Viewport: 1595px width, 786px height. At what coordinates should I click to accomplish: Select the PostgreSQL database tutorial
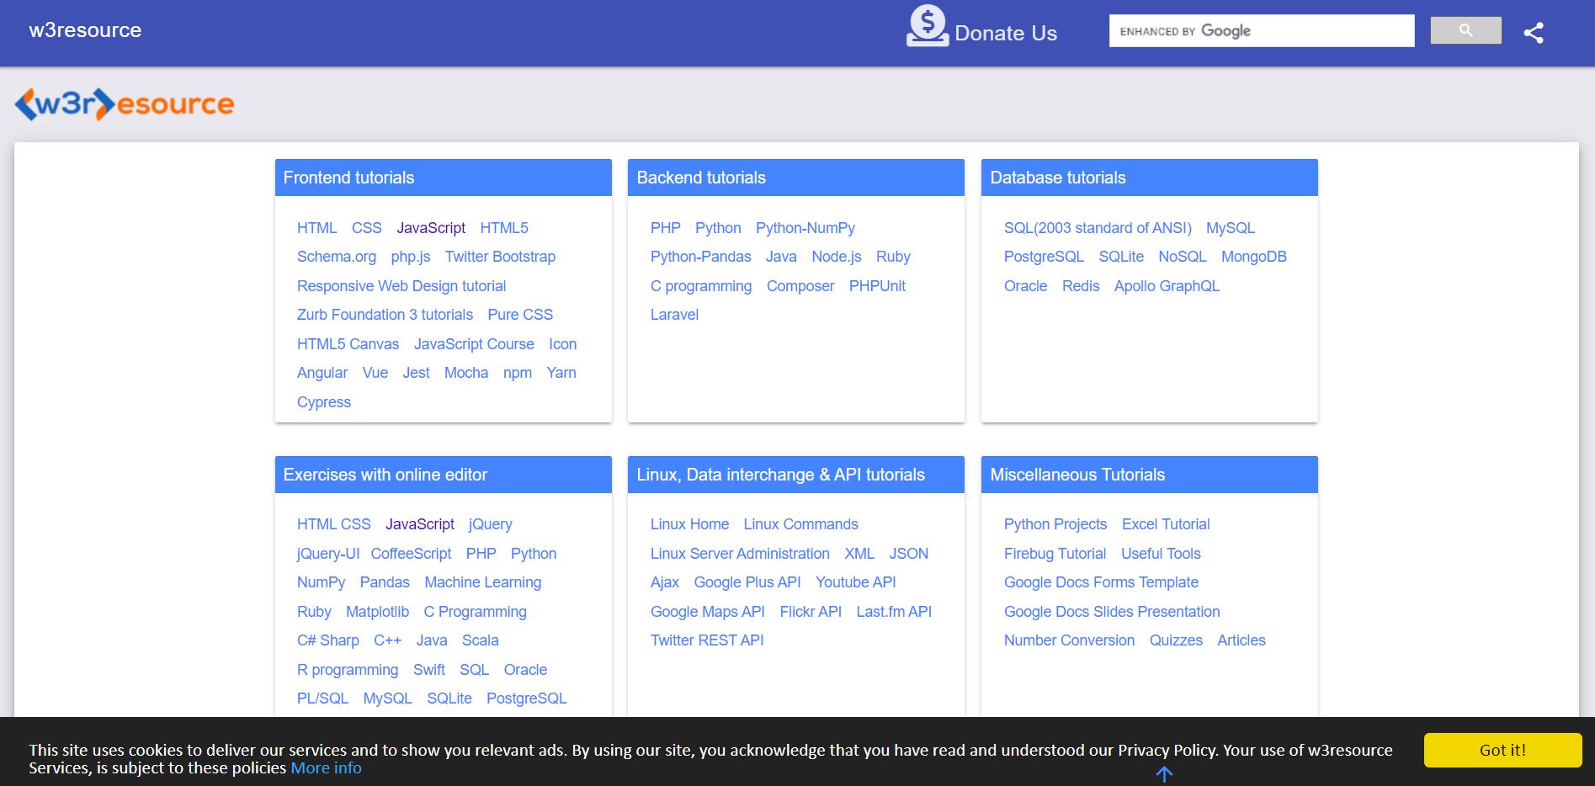coord(1044,257)
